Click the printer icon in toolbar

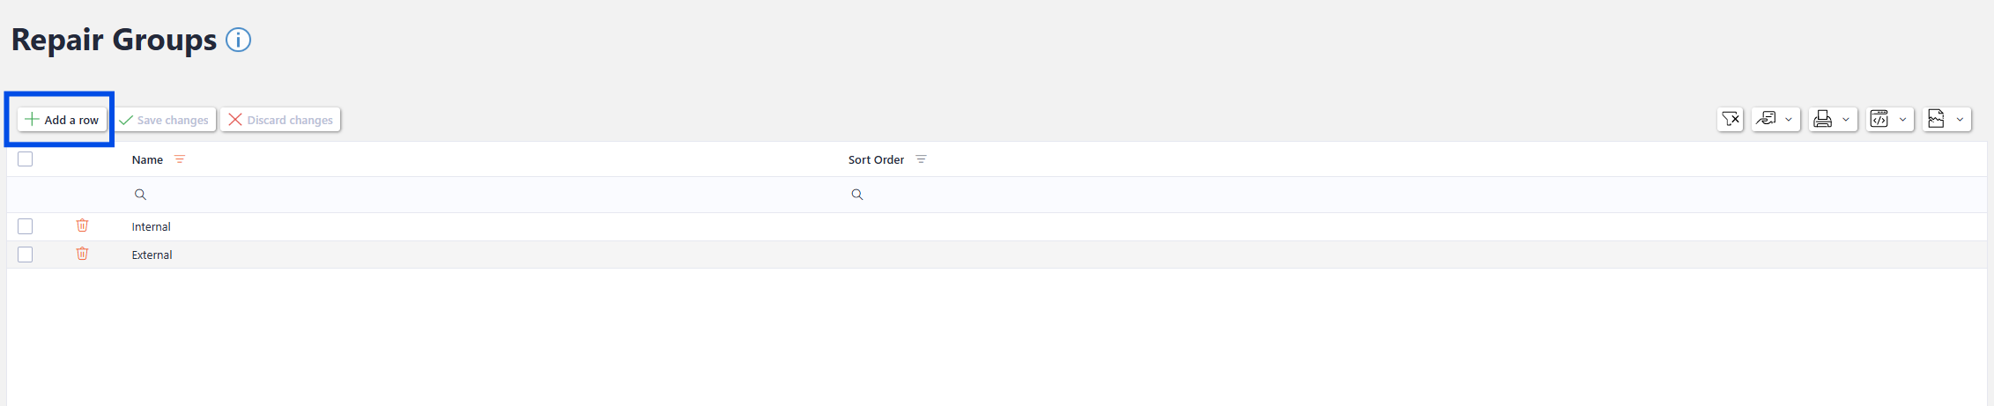[1823, 120]
